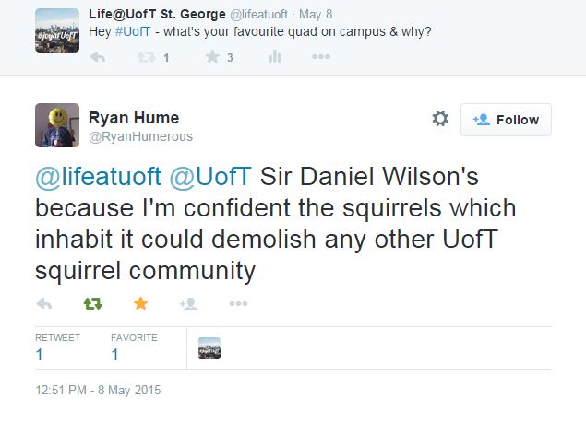Expand more options on Ryan's tweet

click(238, 303)
